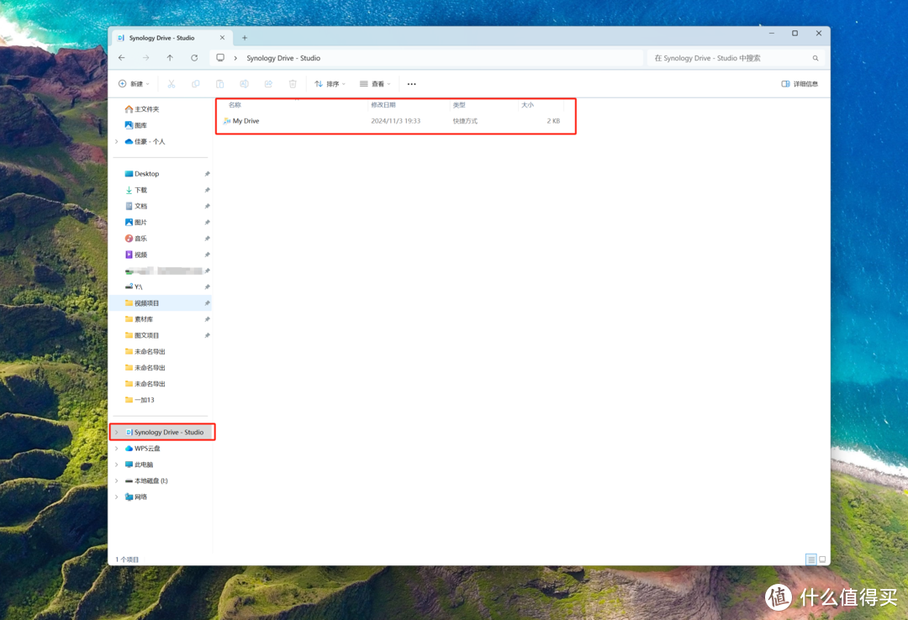The width and height of the screenshot is (908, 620).
Task: Switch to large thumbnails view icon
Action: click(x=822, y=560)
